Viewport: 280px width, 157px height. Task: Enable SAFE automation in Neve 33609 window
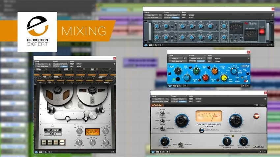pos(184,18)
